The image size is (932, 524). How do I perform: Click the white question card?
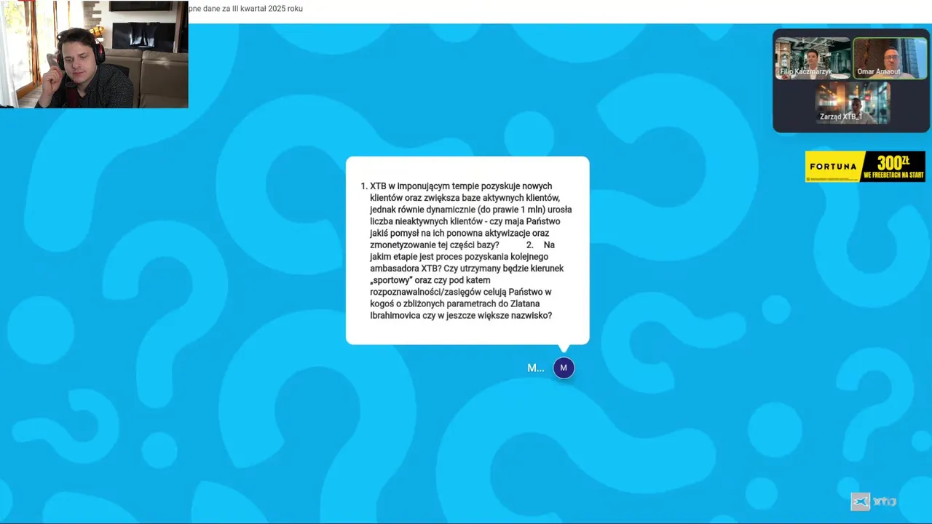point(467,250)
